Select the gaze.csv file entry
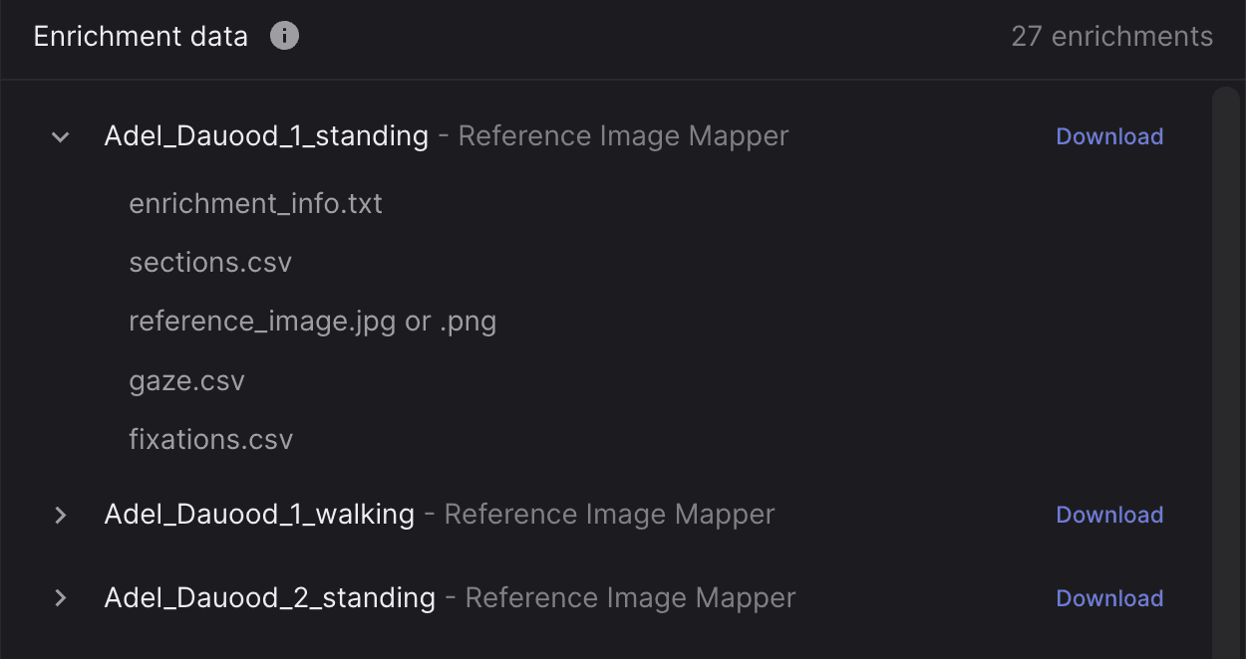The width and height of the screenshot is (1246, 659). point(186,381)
